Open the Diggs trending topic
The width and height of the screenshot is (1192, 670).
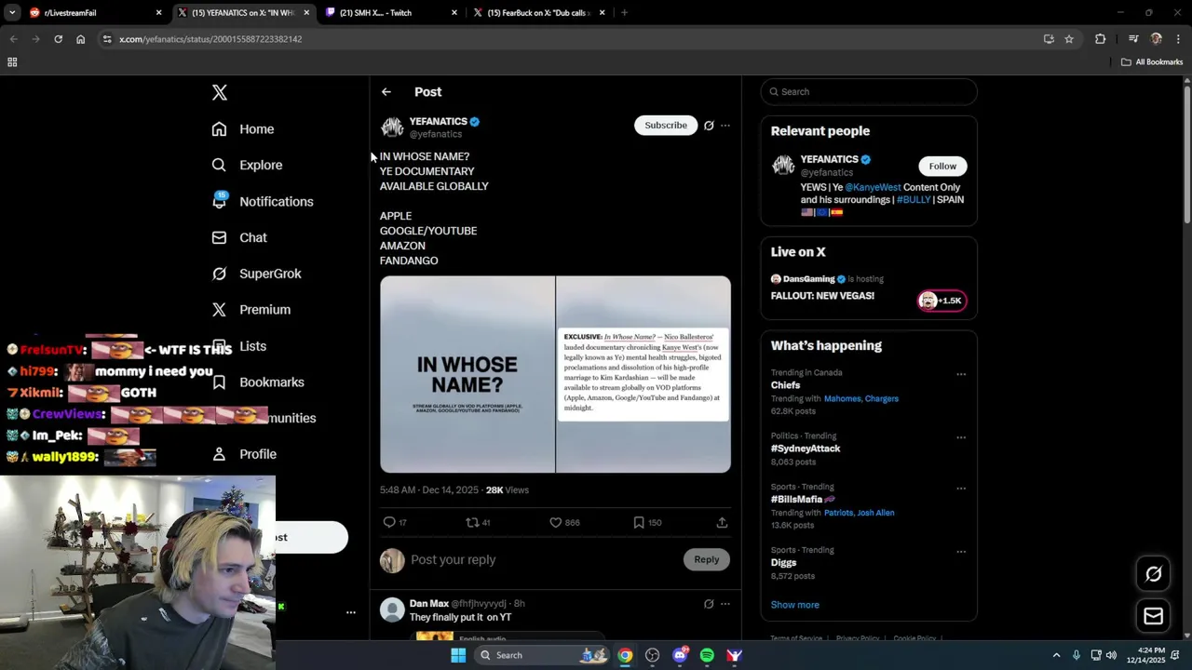point(784,563)
